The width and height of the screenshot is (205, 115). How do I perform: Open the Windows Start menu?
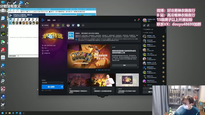[3, 113]
